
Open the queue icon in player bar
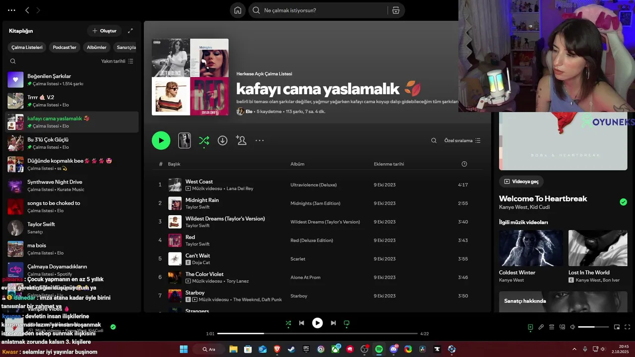(x=552, y=327)
